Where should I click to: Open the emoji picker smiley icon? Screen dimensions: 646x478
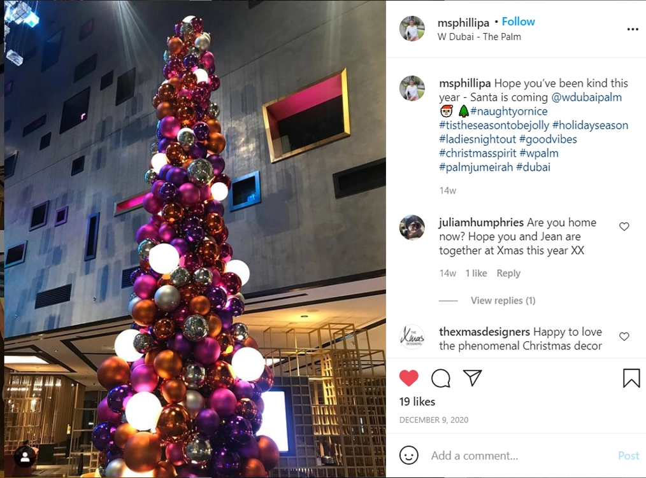tap(409, 455)
